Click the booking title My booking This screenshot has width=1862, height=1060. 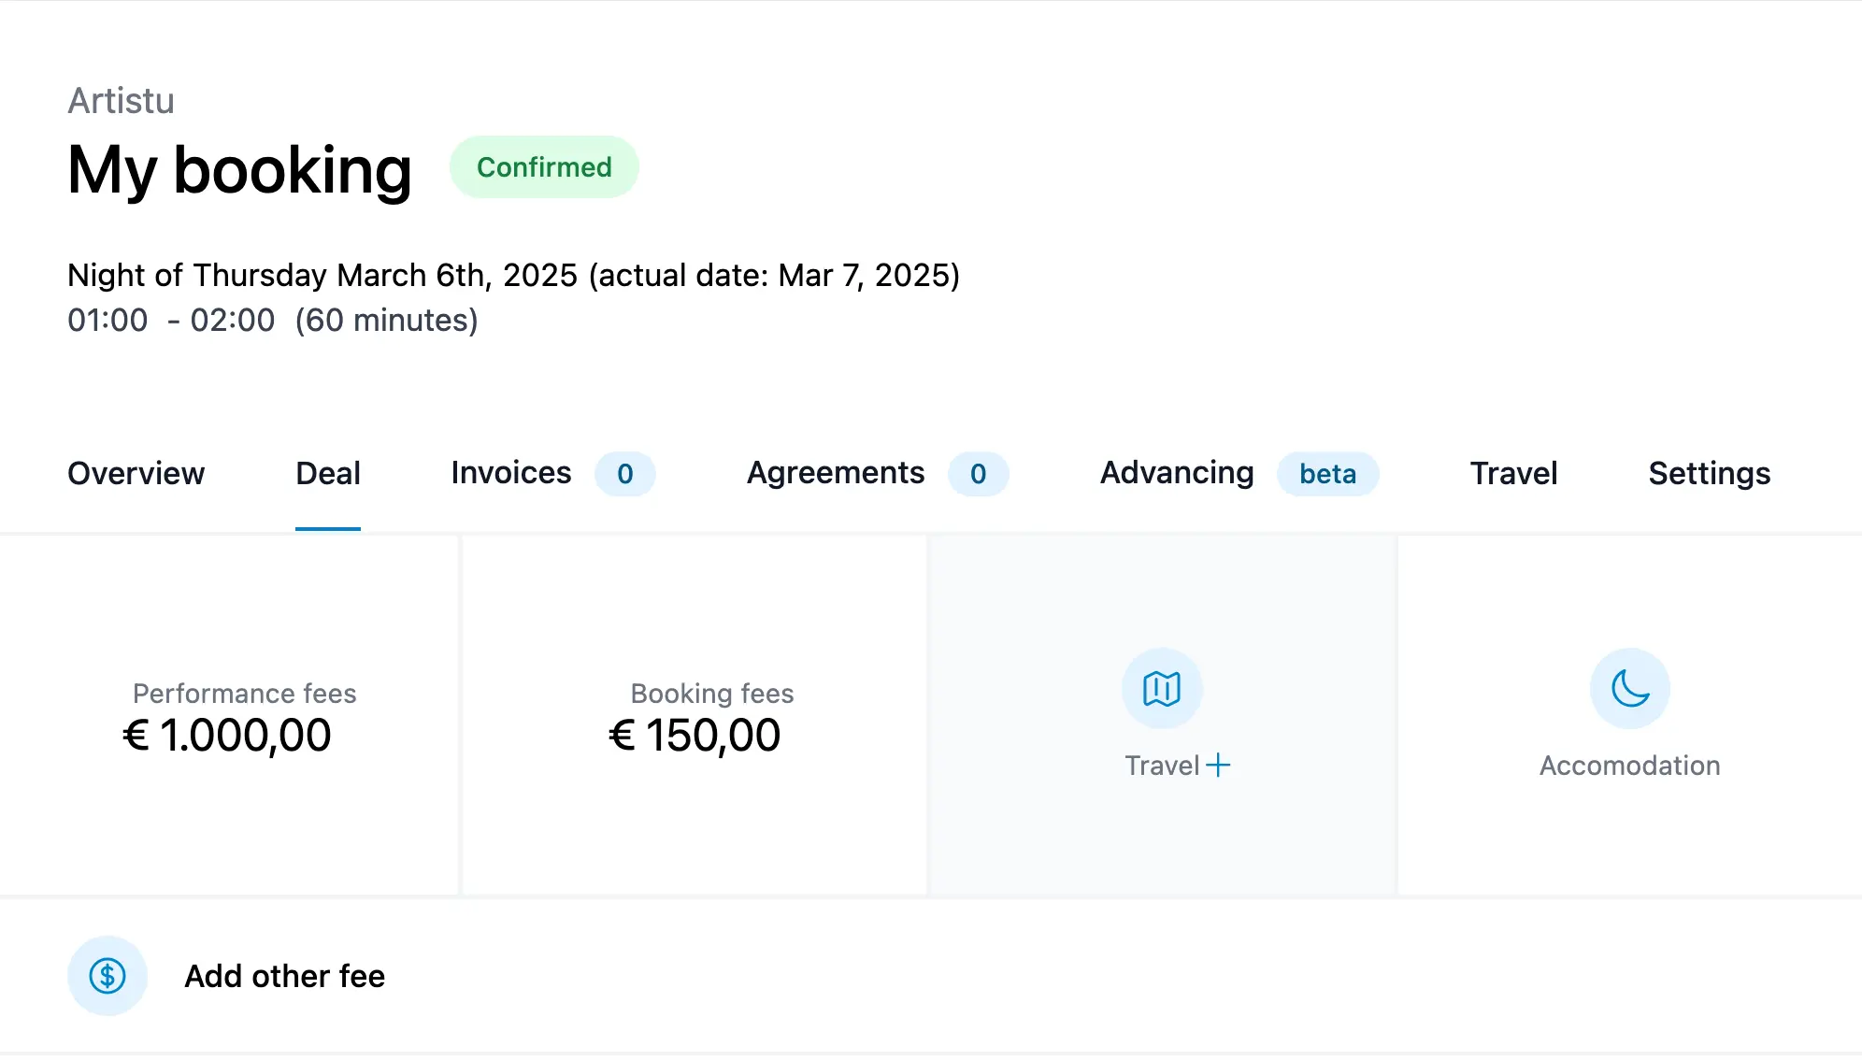pos(239,170)
